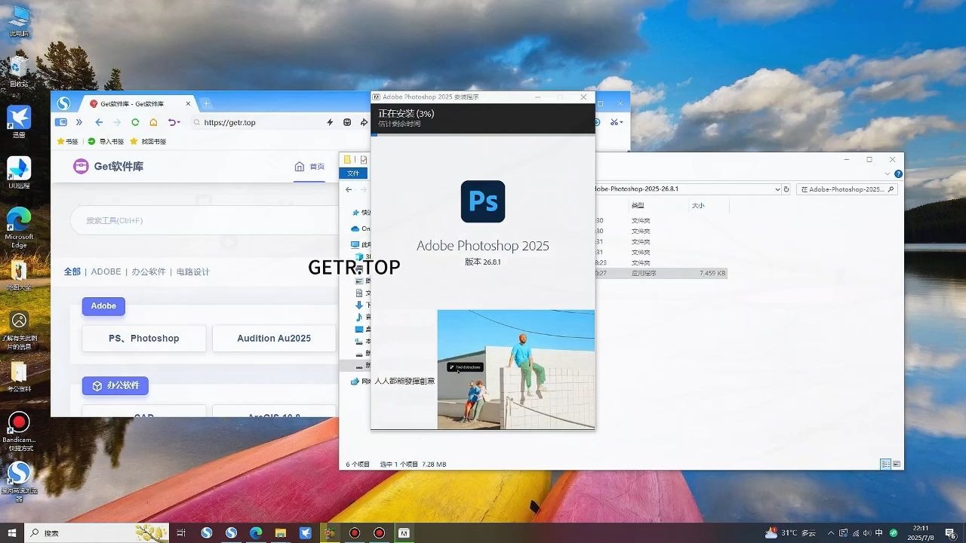
Task: Click the 搜索工具 search field
Action: [204, 220]
